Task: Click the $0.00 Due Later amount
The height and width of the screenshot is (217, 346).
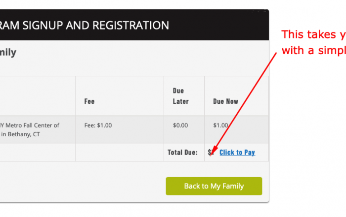Action: click(180, 125)
